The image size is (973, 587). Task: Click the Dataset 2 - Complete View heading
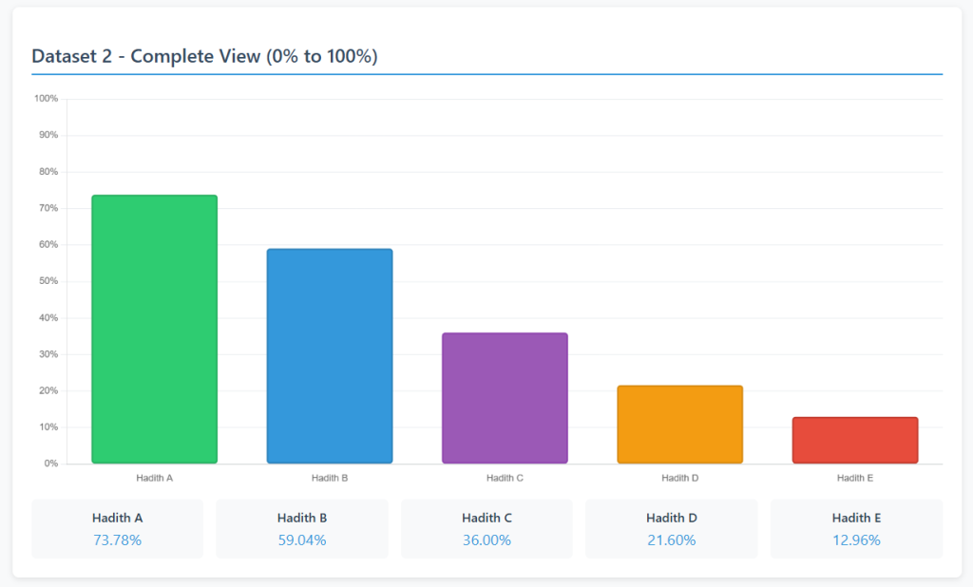[x=205, y=56]
